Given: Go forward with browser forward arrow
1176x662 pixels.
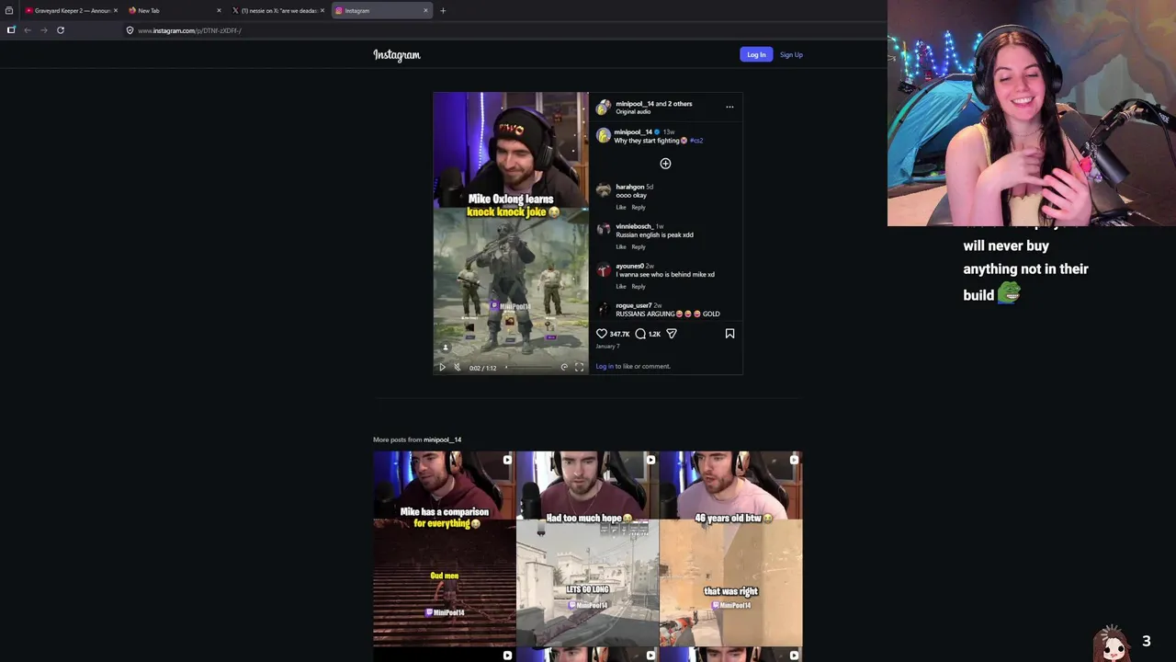Looking at the screenshot, I should (43, 30).
